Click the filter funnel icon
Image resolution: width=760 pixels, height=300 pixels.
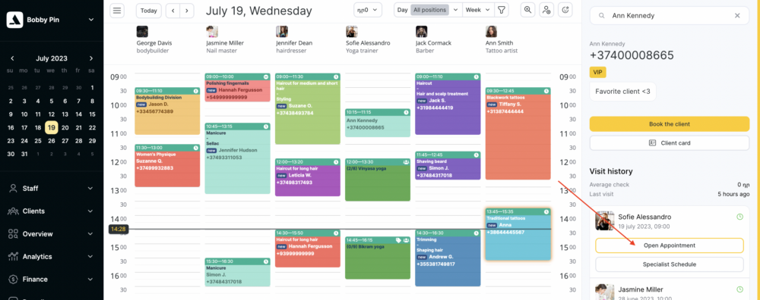[502, 10]
